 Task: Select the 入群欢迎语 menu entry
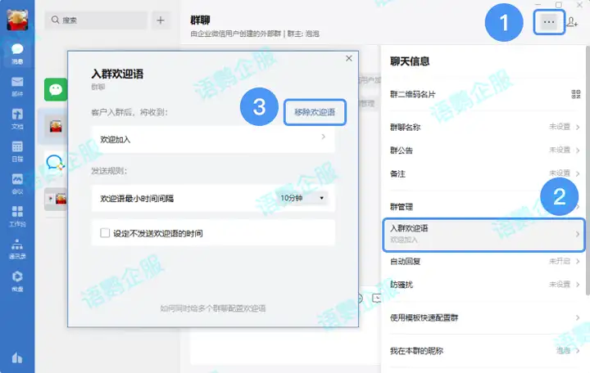485,234
